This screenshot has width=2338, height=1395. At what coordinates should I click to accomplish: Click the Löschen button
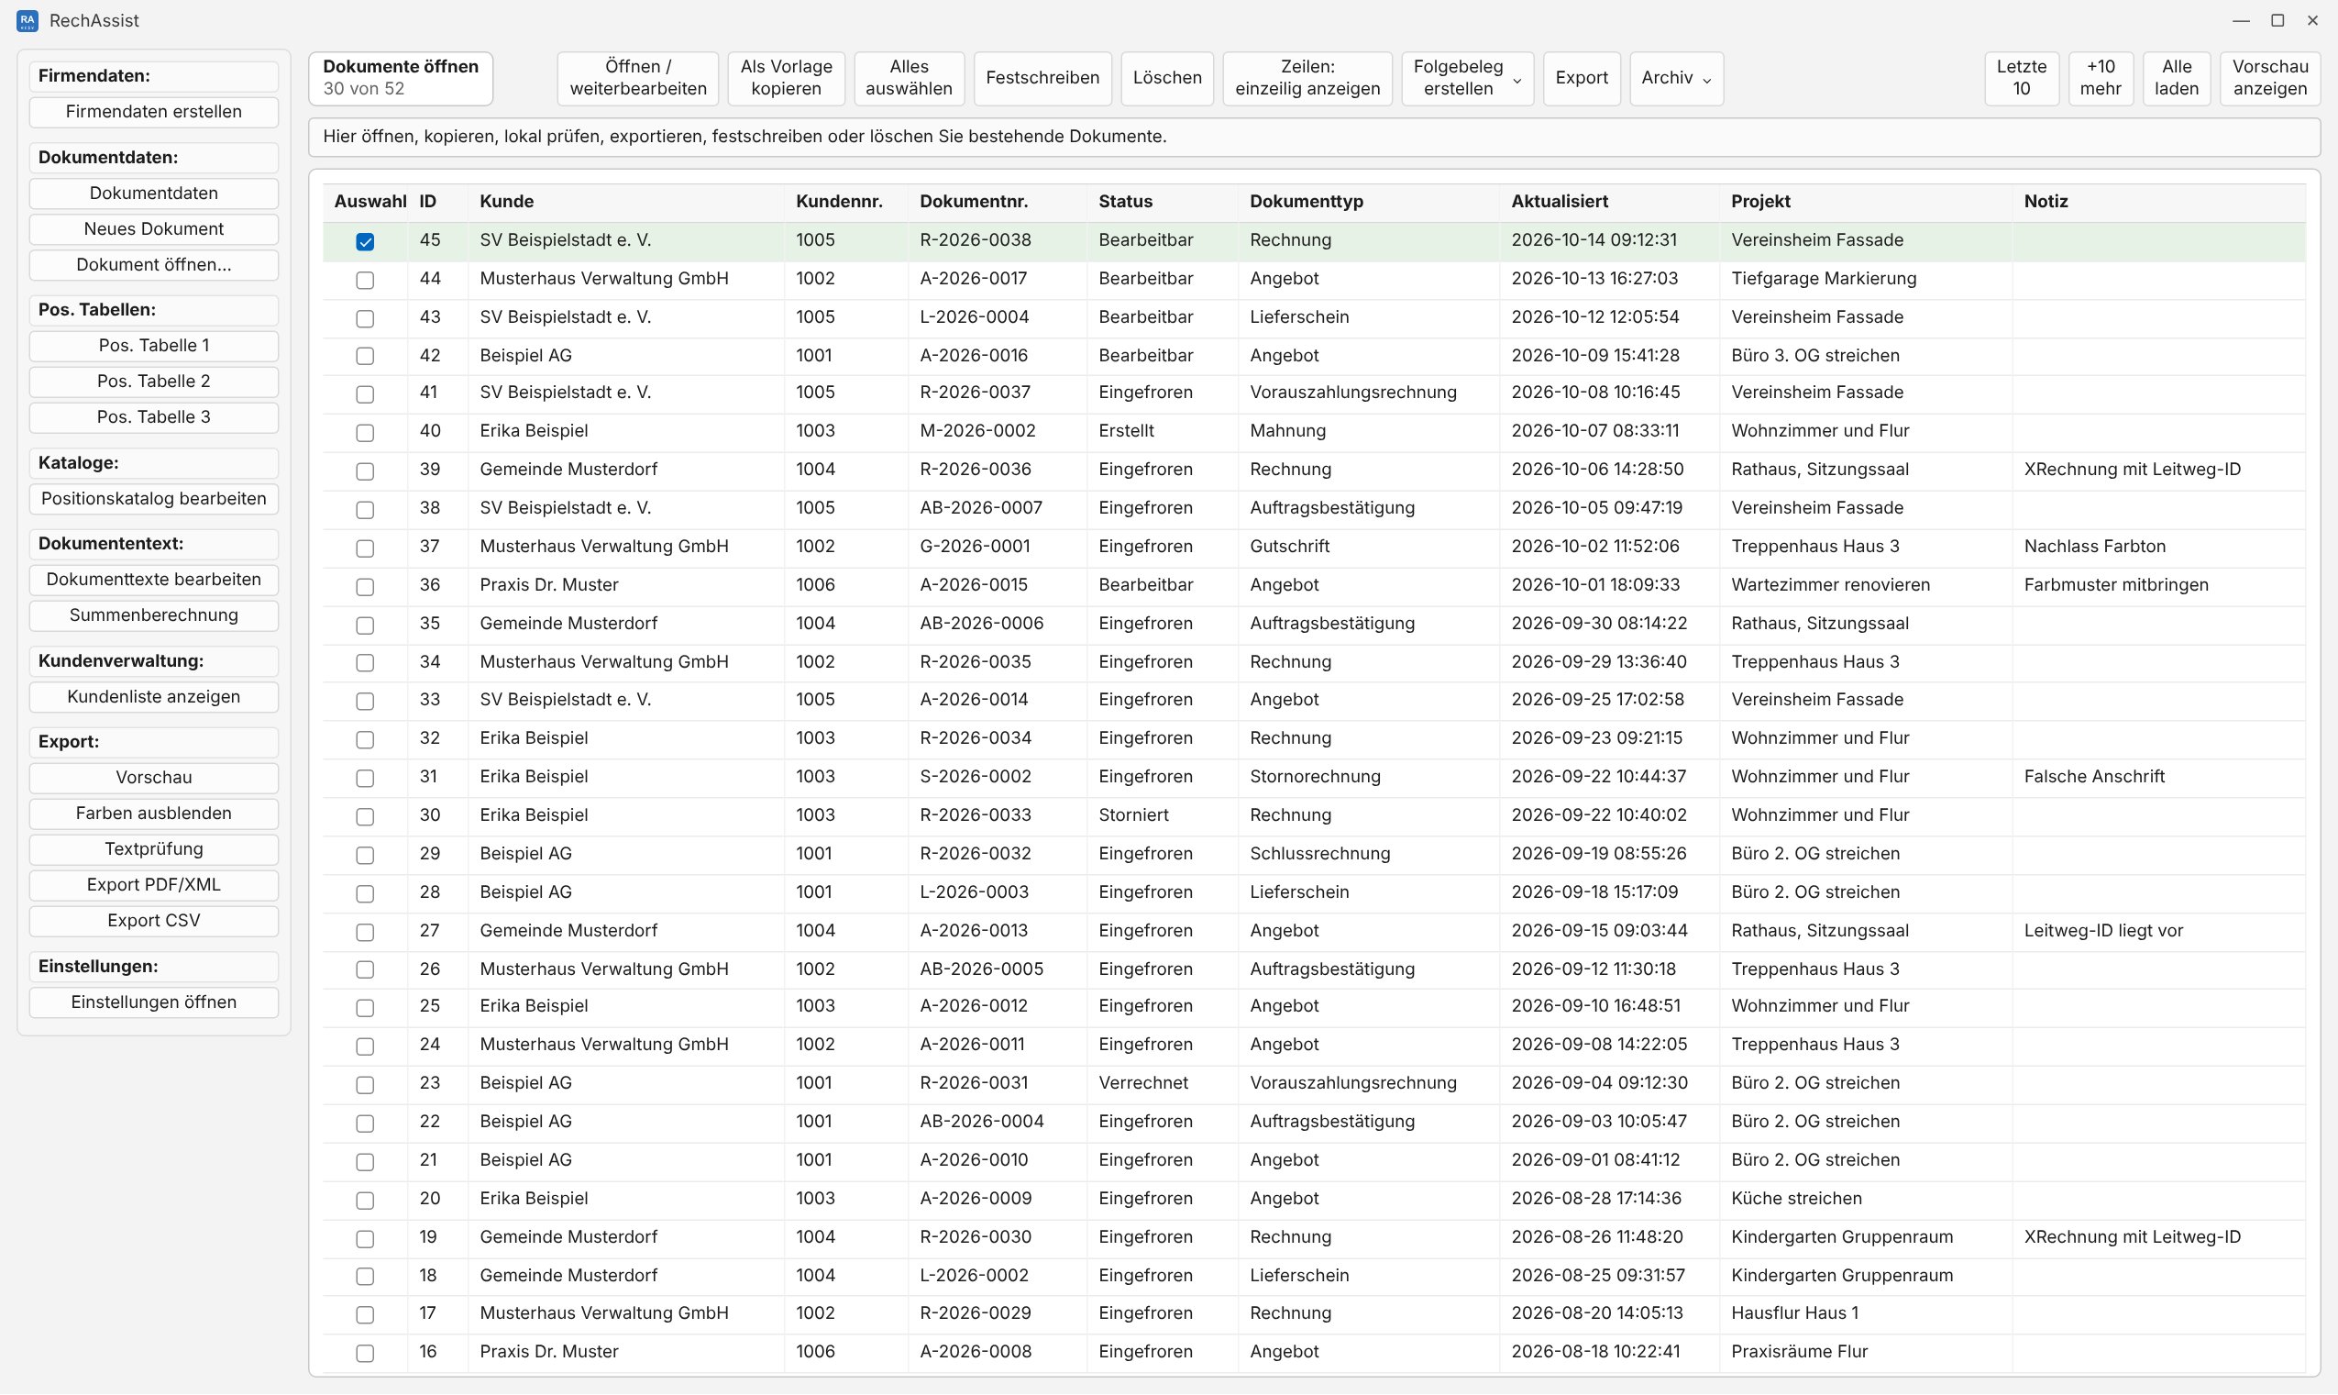pyautogui.click(x=1167, y=78)
